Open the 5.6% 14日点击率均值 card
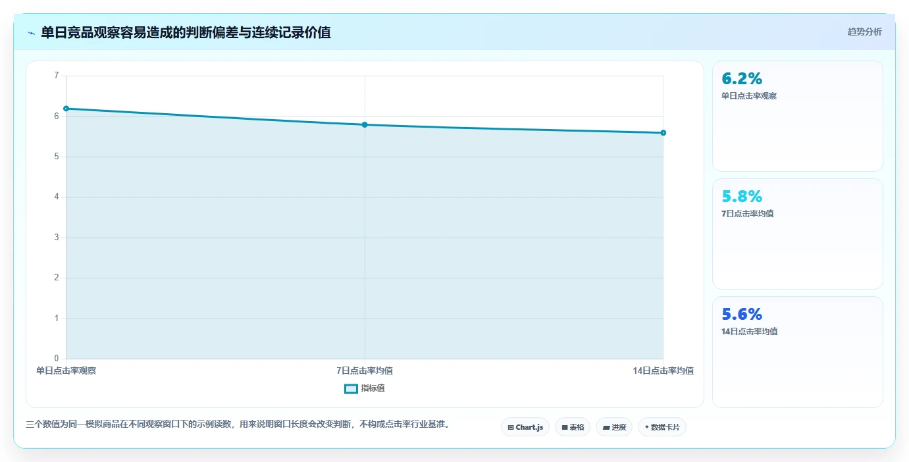The height and width of the screenshot is (462, 909). (798, 352)
